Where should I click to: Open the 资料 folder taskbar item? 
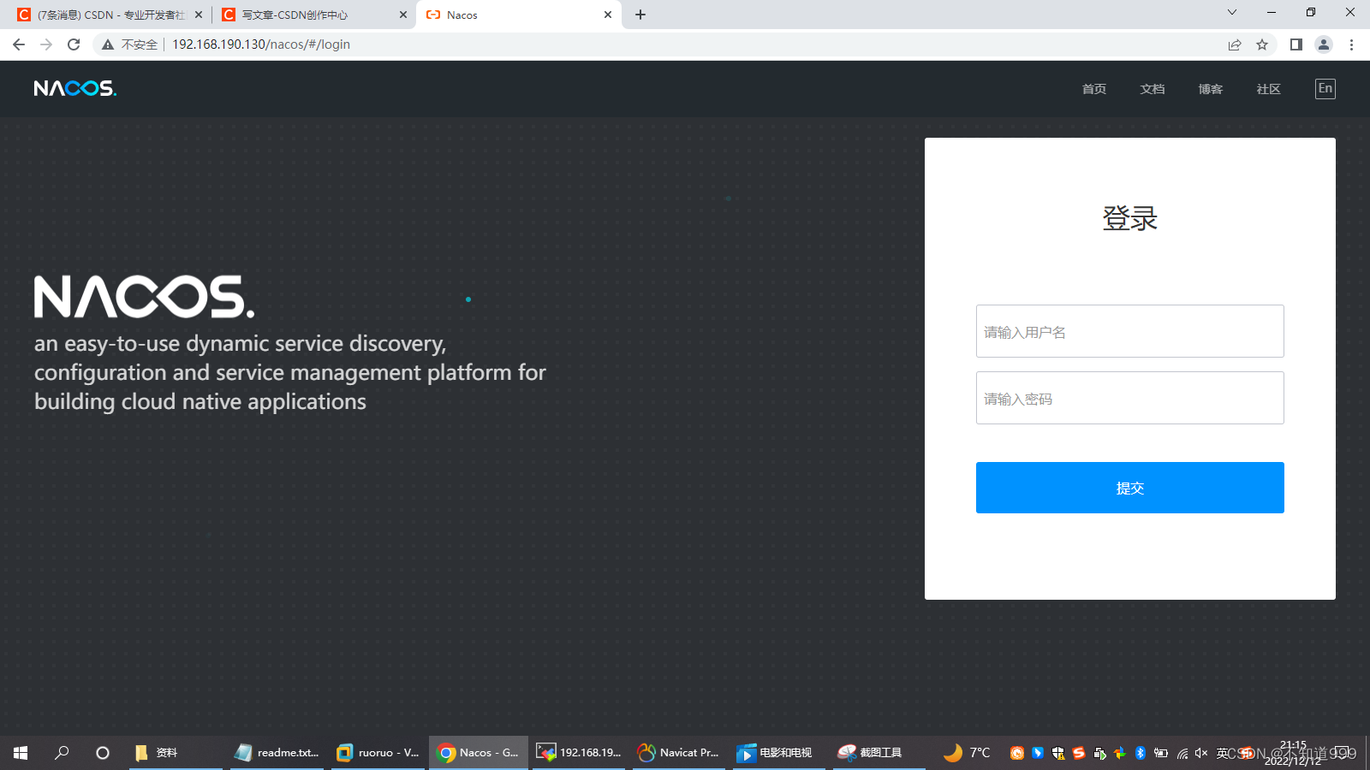(176, 753)
